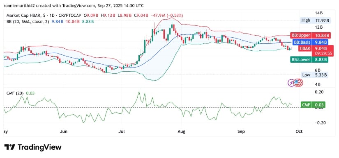The height and width of the screenshot is (158, 339).
Task: Click the BB:Basis 9.84 B label
Action: (311, 42)
